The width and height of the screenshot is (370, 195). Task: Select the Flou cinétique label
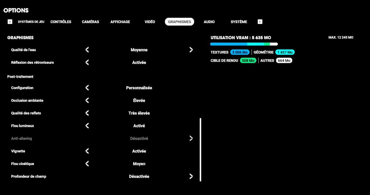pos(23,164)
